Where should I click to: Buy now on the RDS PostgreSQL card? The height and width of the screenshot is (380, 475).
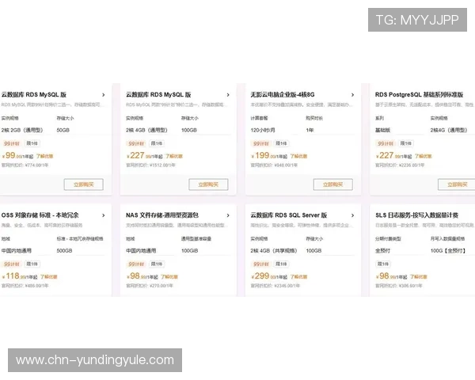pyautogui.click(x=457, y=184)
